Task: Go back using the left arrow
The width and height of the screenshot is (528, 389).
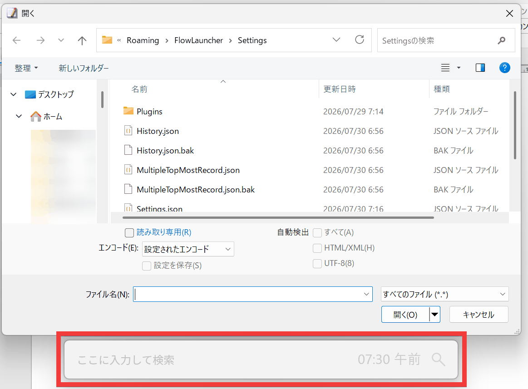Action: coord(16,40)
